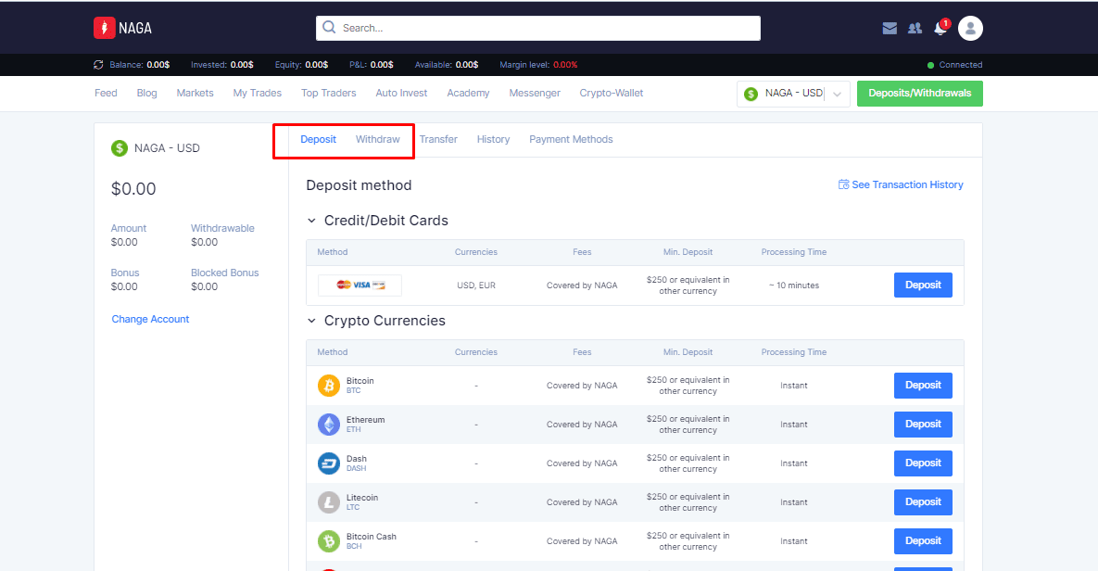Click the search magnifier icon
The image size is (1098, 571).
coord(329,27)
